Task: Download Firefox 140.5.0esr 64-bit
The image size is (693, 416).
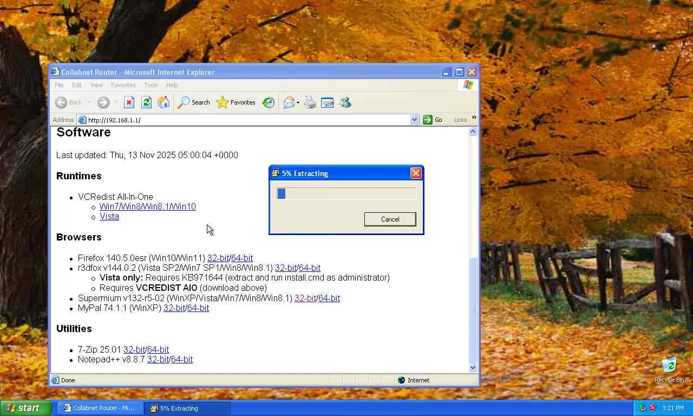Action: point(242,258)
